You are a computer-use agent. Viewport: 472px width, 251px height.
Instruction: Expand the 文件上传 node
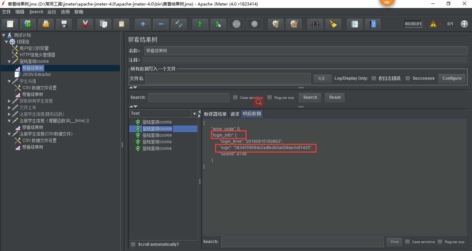(x=9, y=107)
